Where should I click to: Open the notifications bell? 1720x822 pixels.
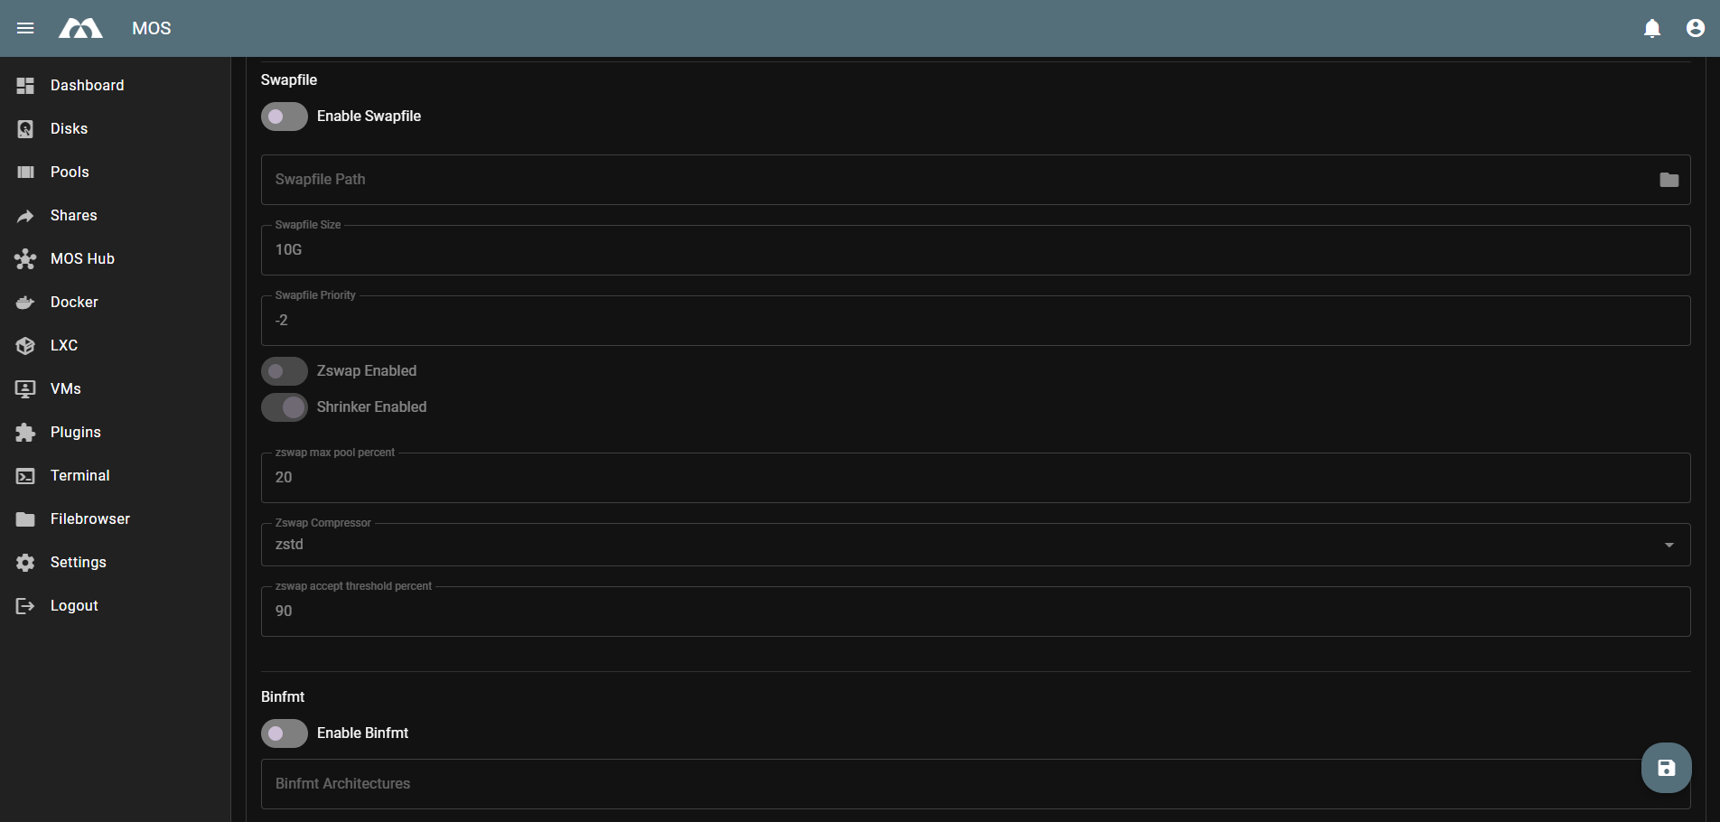pyautogui.click(x=1652, y=28)
